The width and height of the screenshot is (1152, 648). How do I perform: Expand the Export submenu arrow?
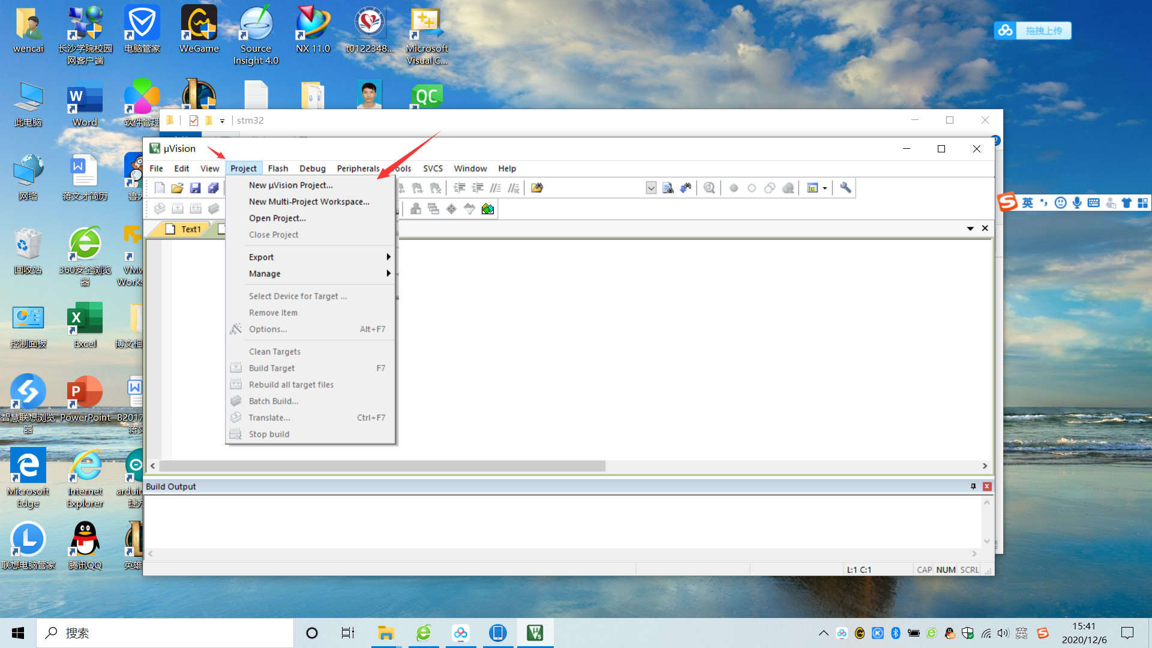[x=388, y=256]
